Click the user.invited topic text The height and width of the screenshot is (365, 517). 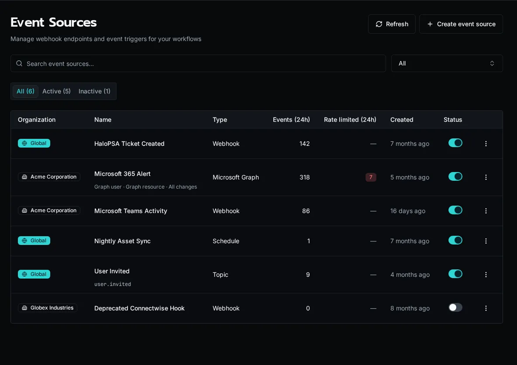tap(112, 284)
